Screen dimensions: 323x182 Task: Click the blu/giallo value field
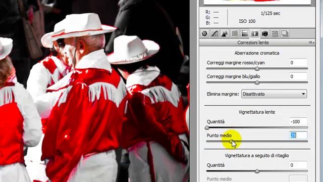pos(298,76)
